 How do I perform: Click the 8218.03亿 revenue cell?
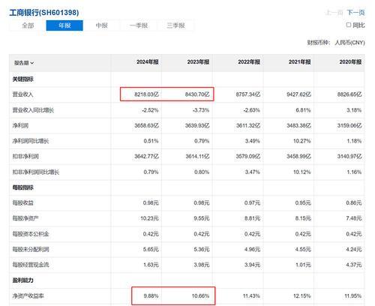point(146,94)
